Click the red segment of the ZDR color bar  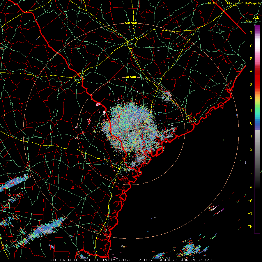[257, 79]
